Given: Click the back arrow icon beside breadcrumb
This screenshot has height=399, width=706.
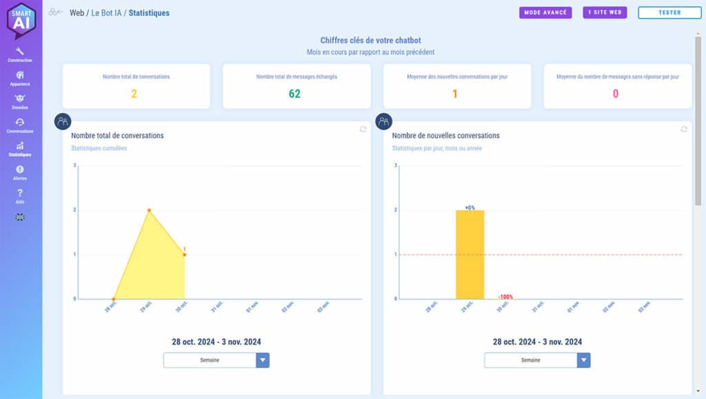Looking at the screenshot, I should pos(56,12).
